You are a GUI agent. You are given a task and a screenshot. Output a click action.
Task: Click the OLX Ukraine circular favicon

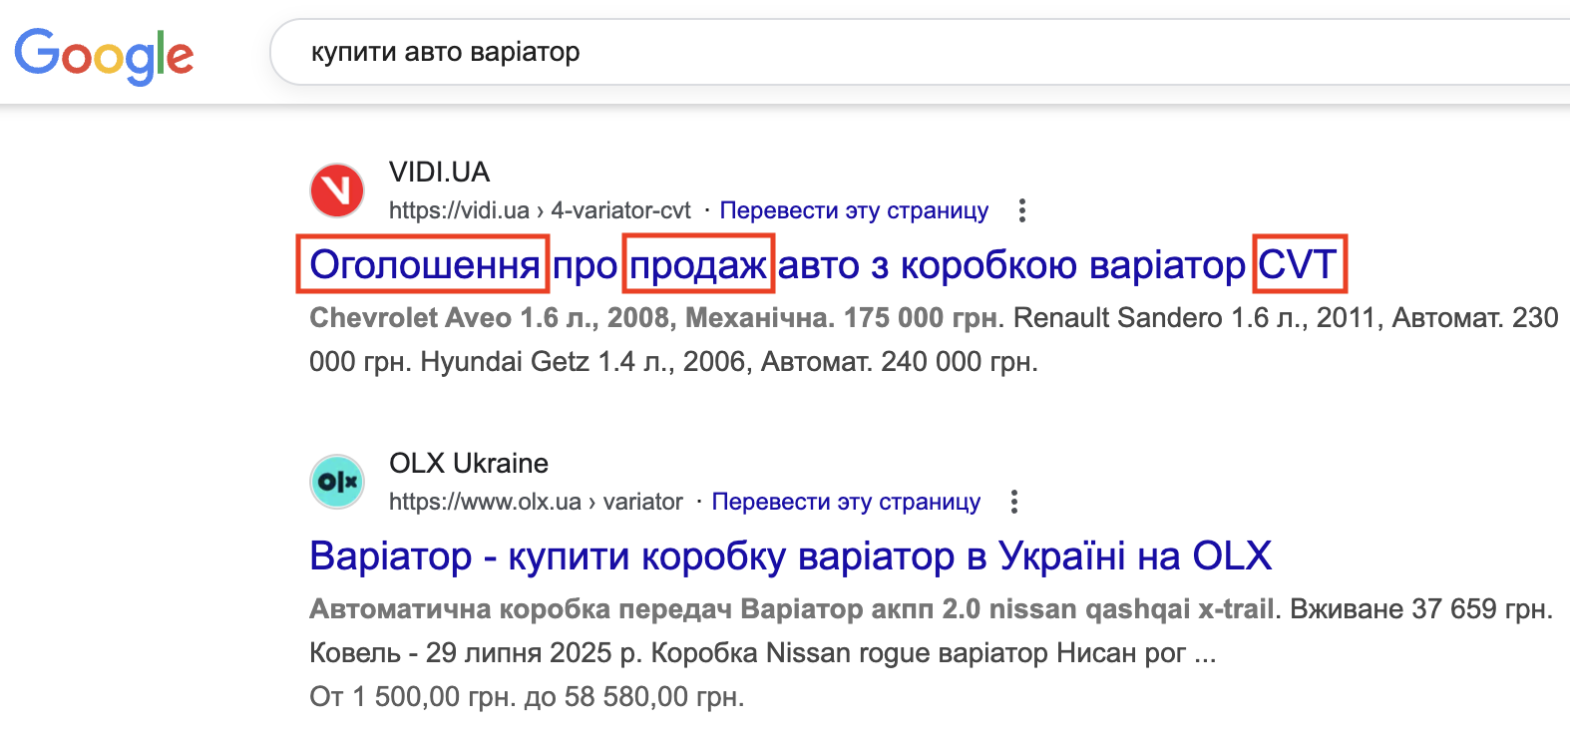[x=336, y=482]
